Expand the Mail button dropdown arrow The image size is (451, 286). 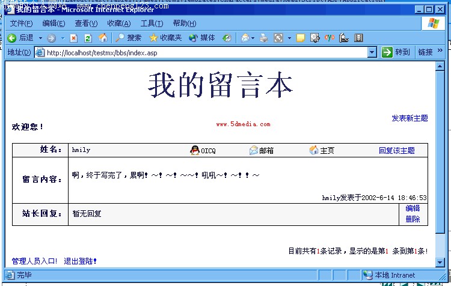pos(253,38)
